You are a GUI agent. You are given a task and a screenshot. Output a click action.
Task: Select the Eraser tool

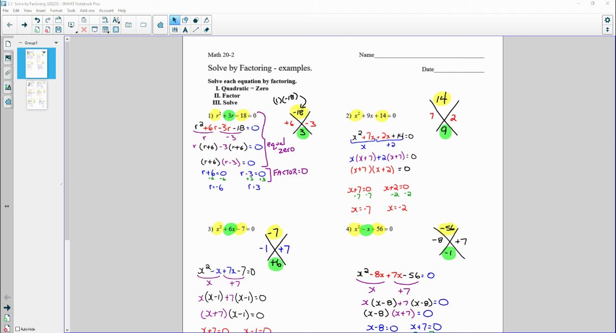click(x=206, y=29)
